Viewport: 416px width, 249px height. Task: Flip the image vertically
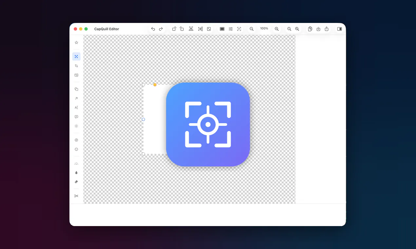(x=200, y=29)
